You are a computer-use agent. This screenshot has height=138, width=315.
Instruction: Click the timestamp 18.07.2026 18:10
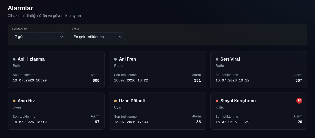30,122
